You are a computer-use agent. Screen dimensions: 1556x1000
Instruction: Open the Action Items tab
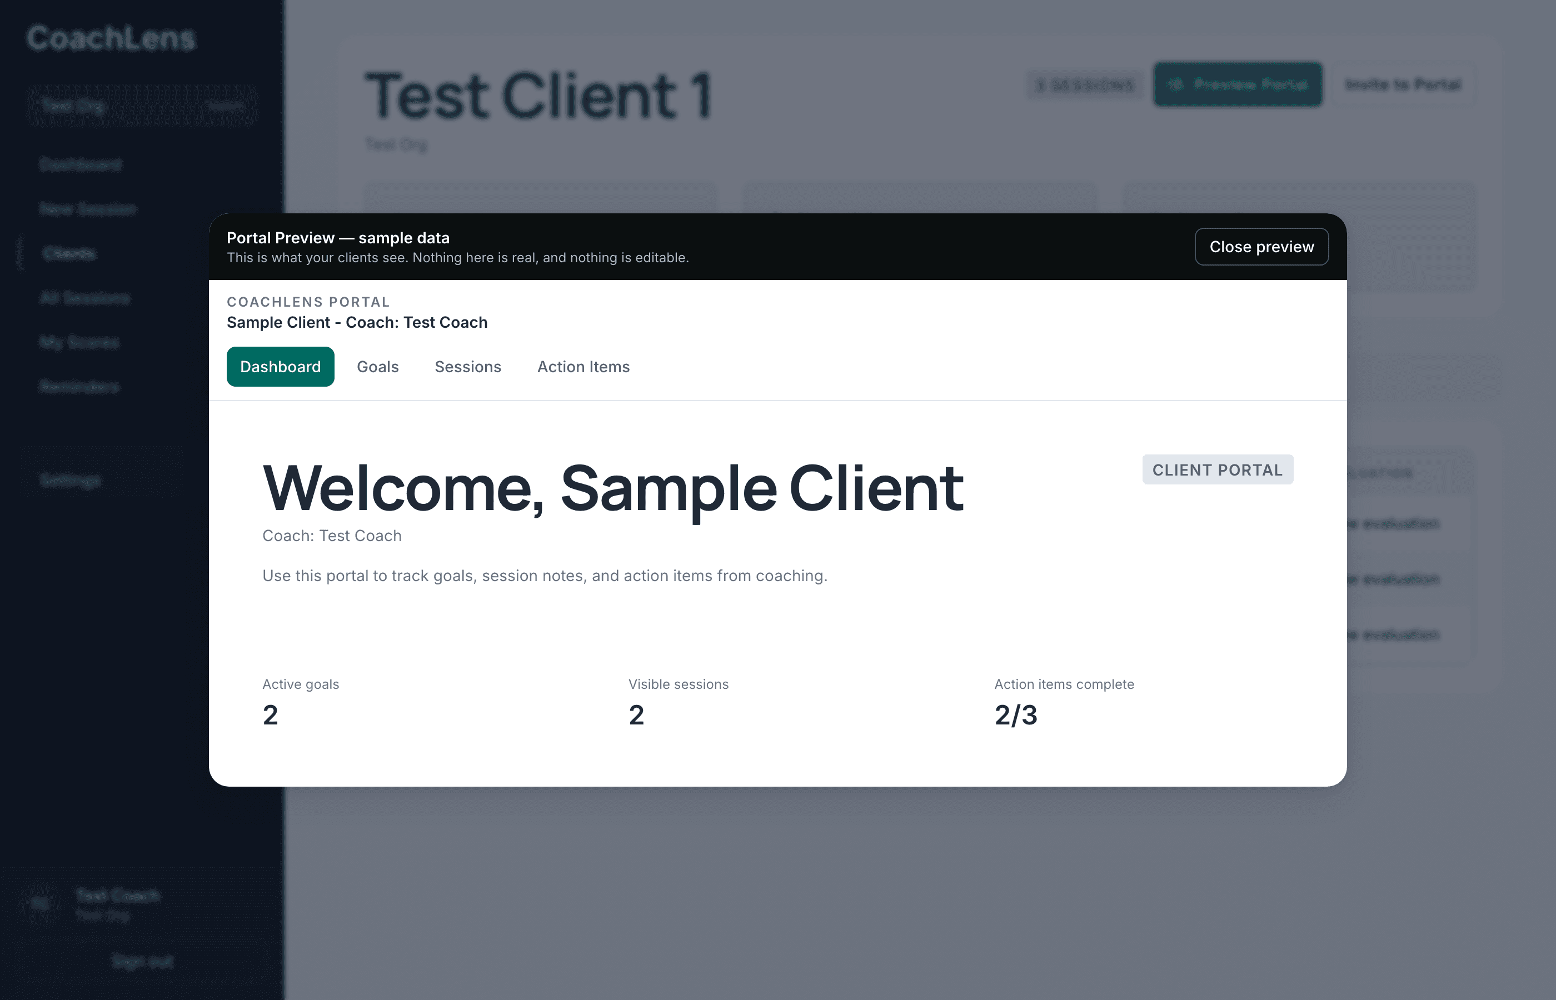[x=583, y=367]
